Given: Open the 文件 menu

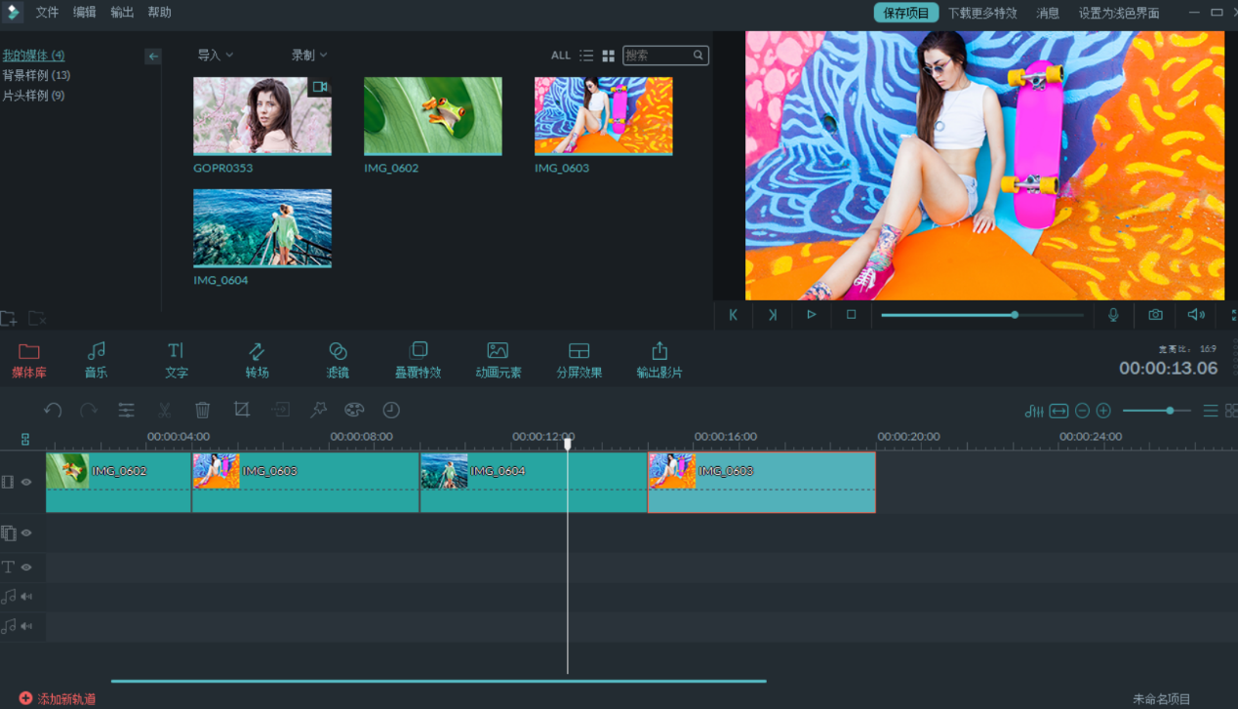Looking at the screenshot, I should coord(47,13).
